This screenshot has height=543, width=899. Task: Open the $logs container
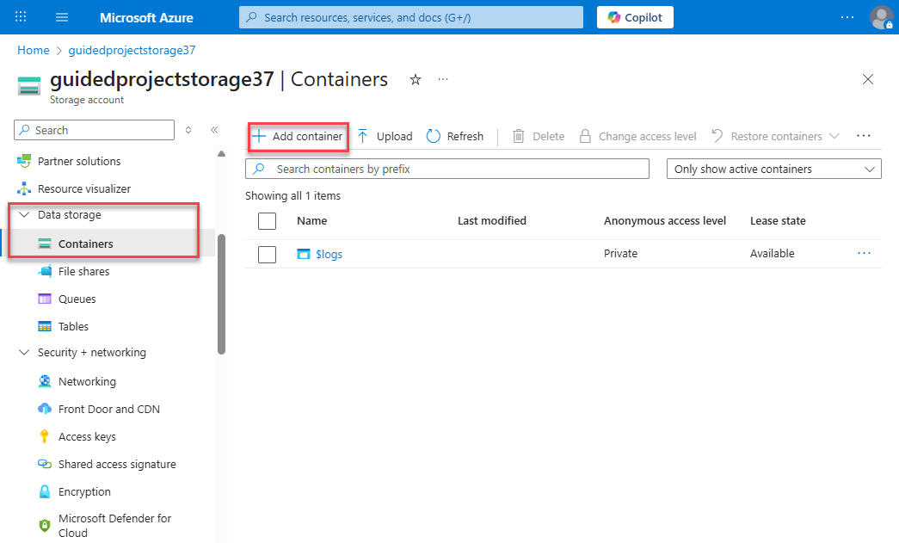pos(329,254)
